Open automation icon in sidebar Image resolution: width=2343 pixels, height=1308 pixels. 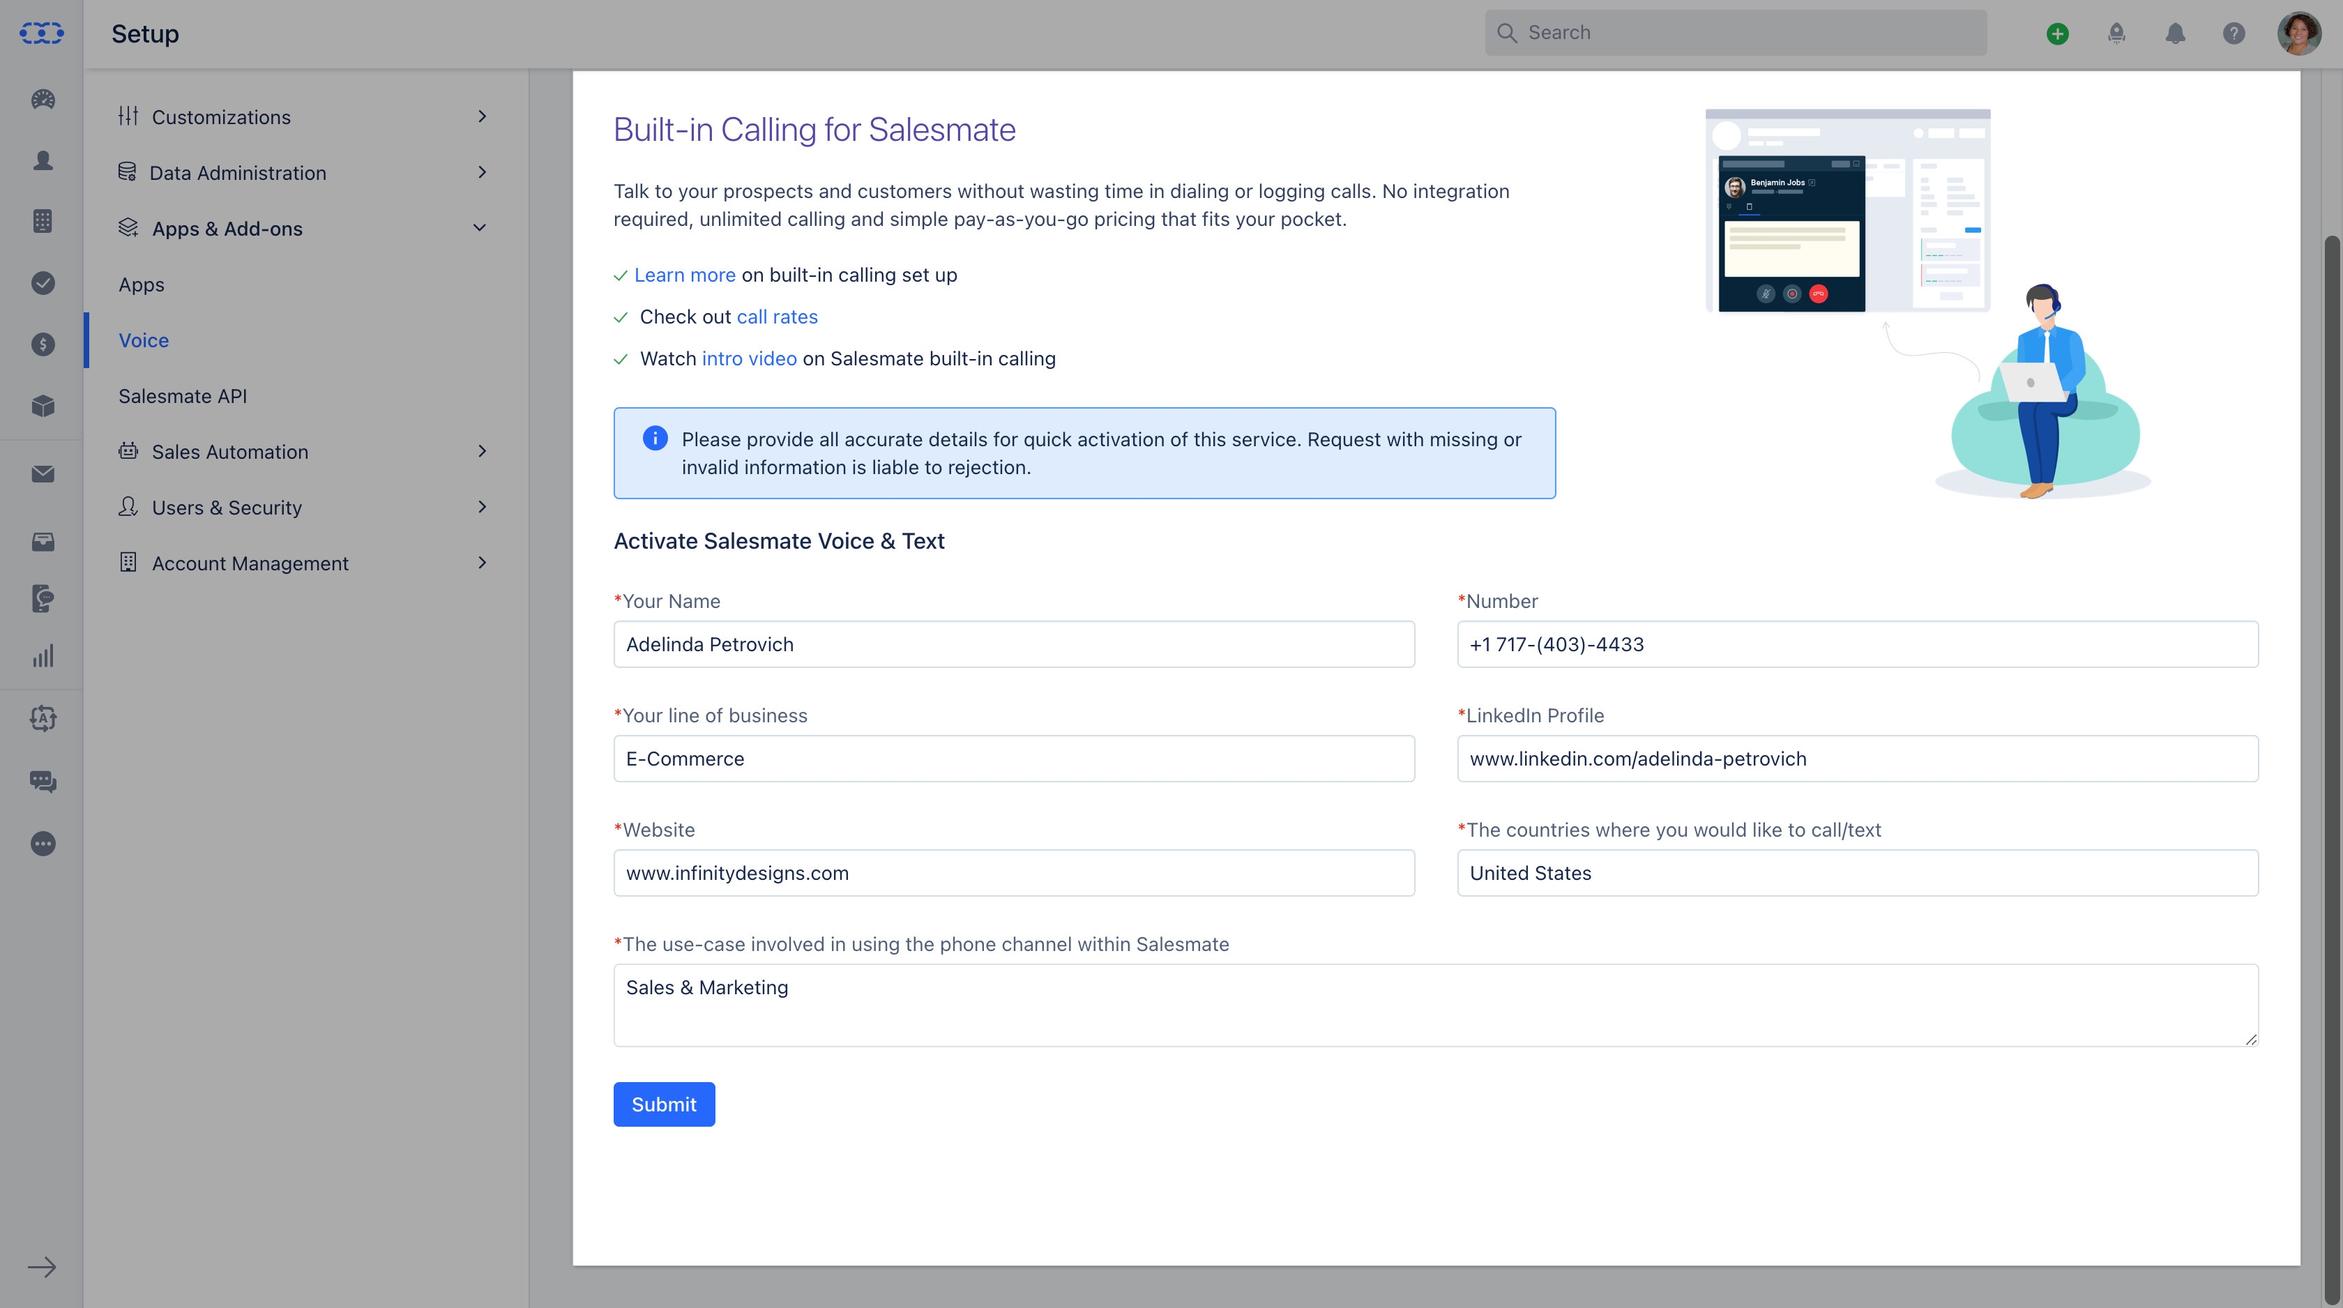coord(43,719)
